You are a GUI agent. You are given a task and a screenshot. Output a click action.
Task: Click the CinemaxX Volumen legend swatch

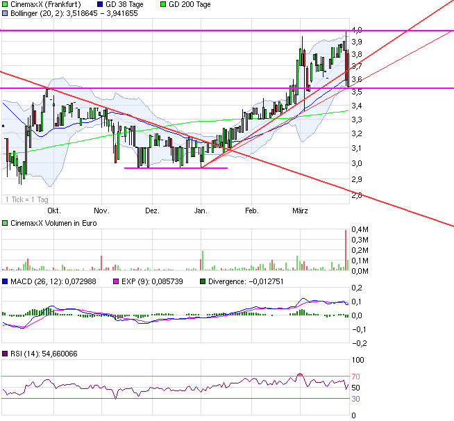click(6, 223)
